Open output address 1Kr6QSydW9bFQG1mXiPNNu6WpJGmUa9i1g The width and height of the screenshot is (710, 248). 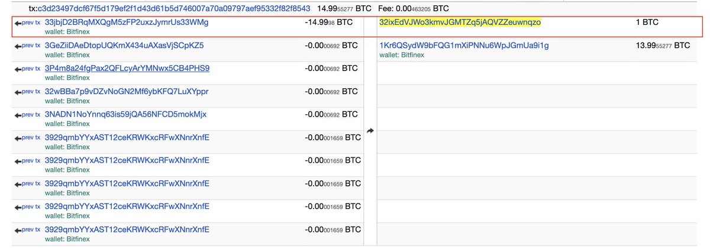tap(464, 46)
